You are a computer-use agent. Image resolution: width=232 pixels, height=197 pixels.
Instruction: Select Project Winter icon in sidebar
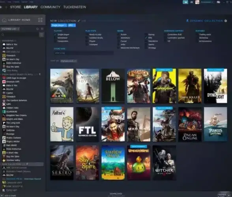[4, 141]
